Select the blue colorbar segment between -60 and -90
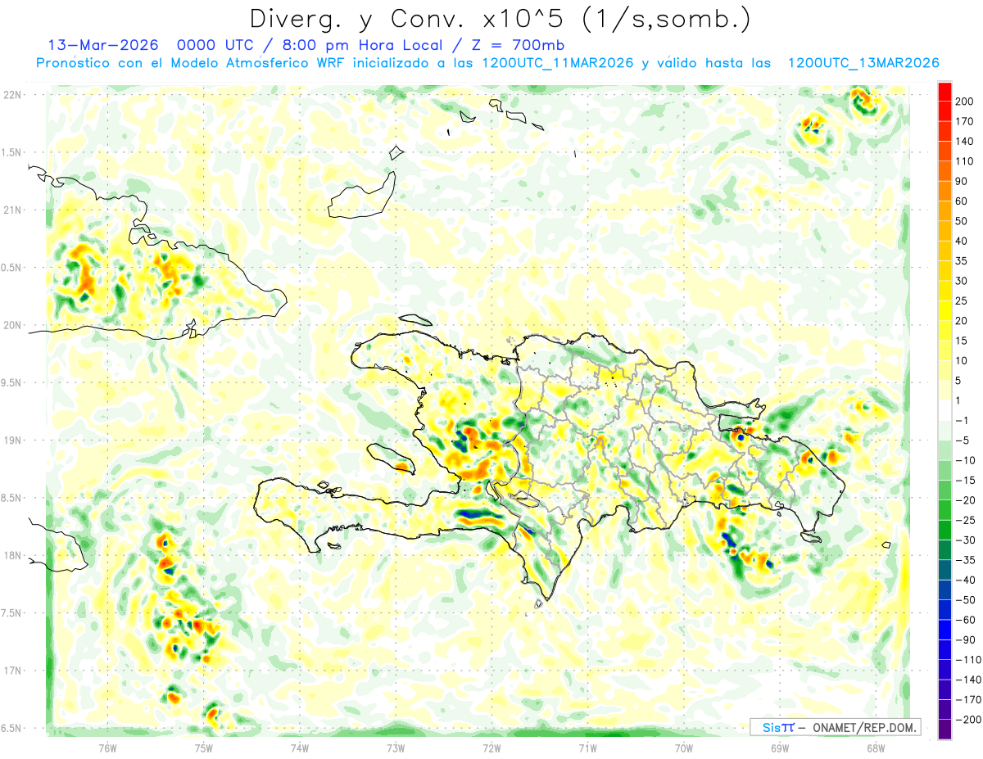This screenshot has width=983, height=759. pos(944,629)
